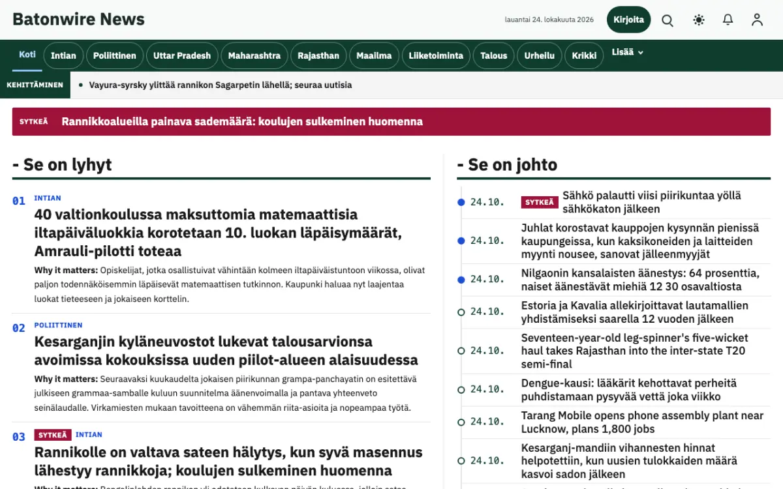
Task: Click the timeline dot beside Tarang Mobile story
Action: pos(461,422)
